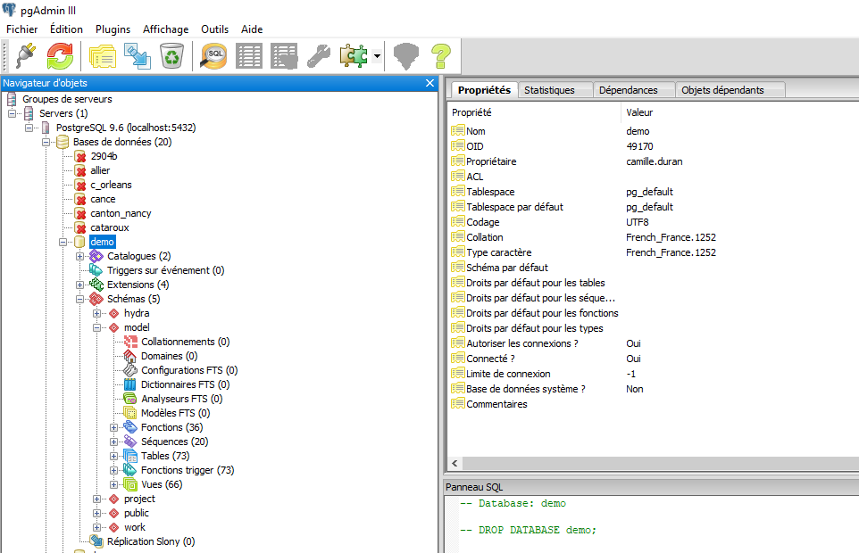The width and height of the screenshot is (859, 553).
Task: Open the maintenance wrench icon
Action: (x=318, y=56)
